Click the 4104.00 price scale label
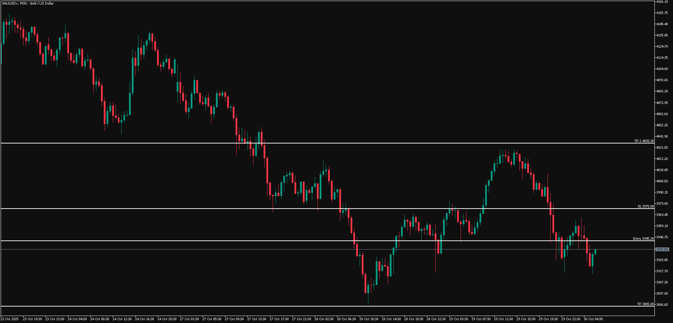 (x=662, y=69)
